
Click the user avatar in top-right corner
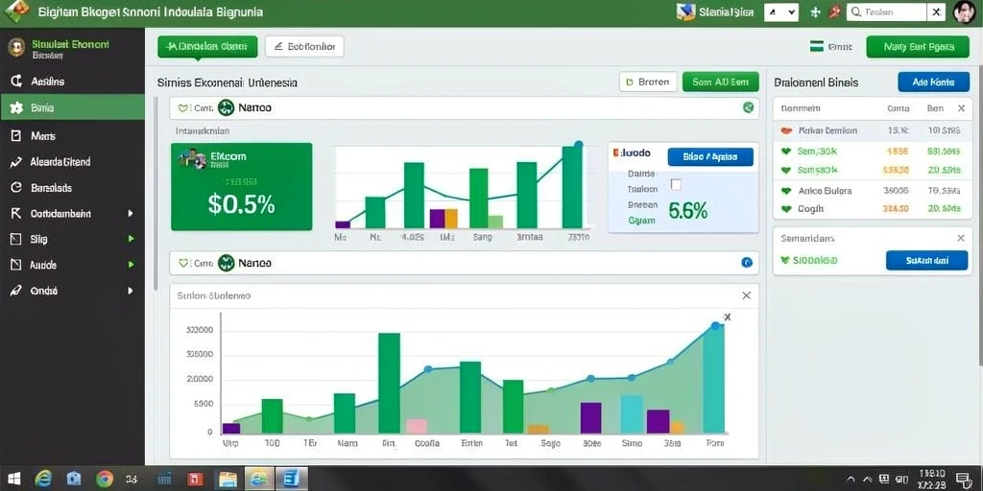point(964,12)
